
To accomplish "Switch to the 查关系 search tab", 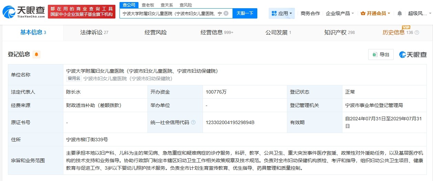I will click(x=167, y=5).
